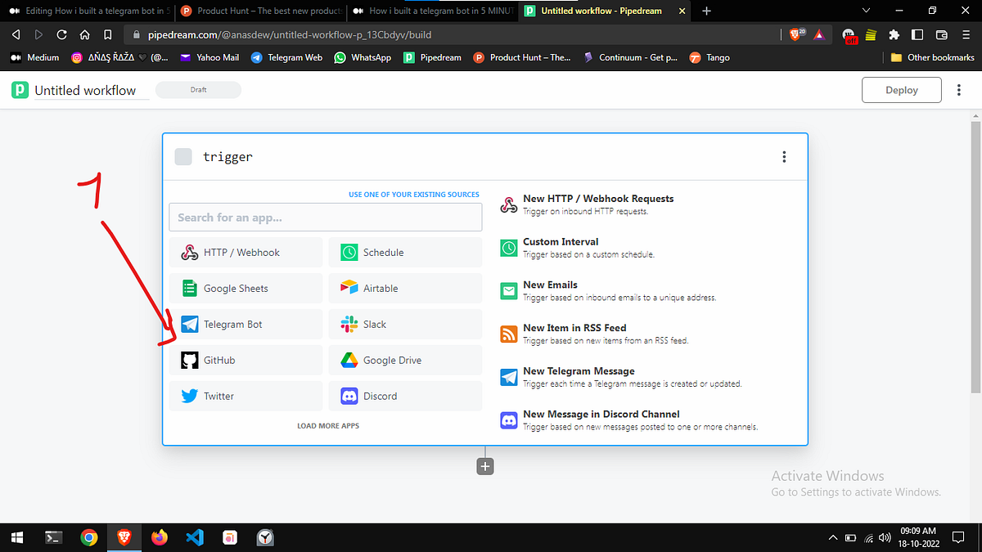Viewport: 982px width, 552px height.
Task: Select the Telegram Bot app icon
Action: (190, 324)
